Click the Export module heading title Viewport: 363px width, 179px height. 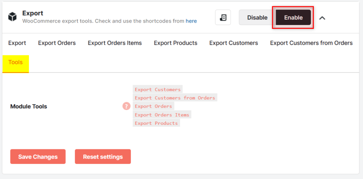pyautogui.click(x=33, y=13)
